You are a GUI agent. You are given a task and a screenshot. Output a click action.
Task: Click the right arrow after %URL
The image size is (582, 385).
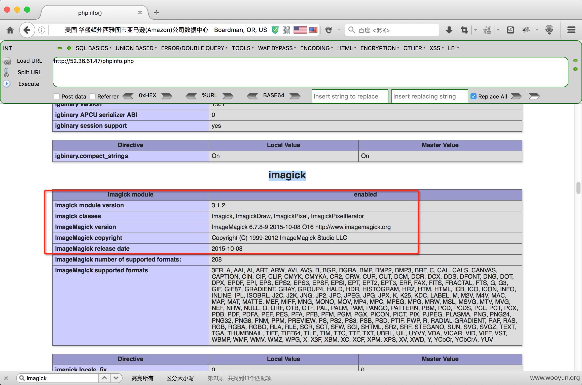point(228,96)
